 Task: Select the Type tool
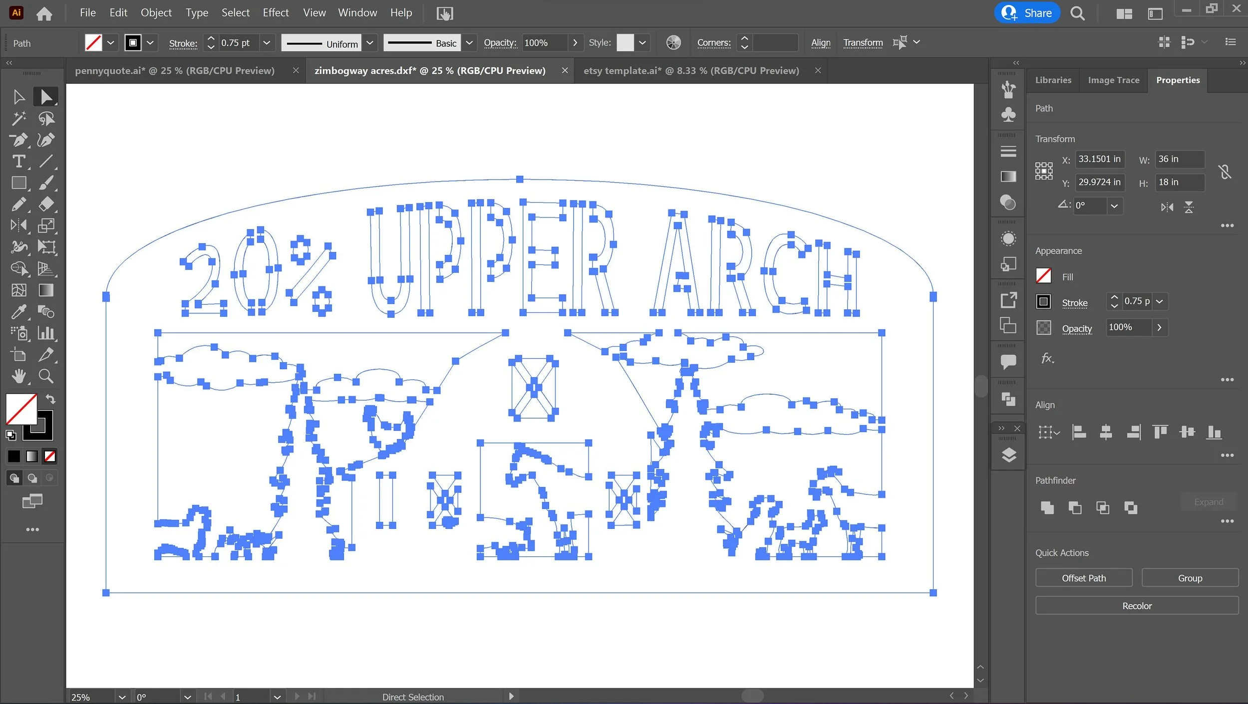coord(18,161)
